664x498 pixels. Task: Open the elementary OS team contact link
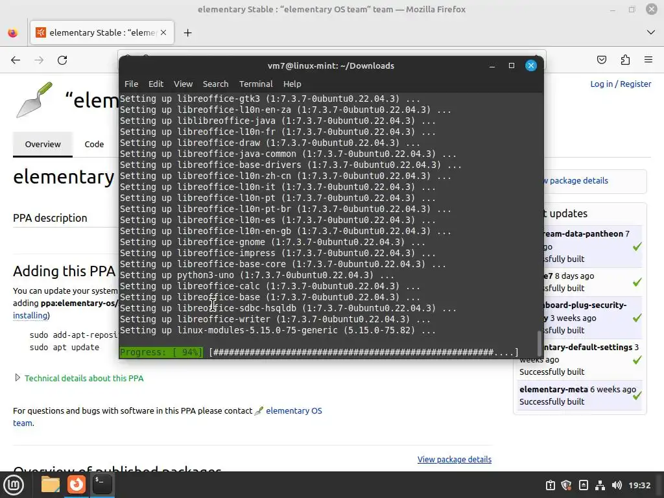point(294,410)
